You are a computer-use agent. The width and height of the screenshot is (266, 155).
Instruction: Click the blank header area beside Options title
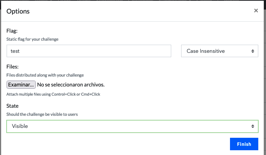pos(141,11)
